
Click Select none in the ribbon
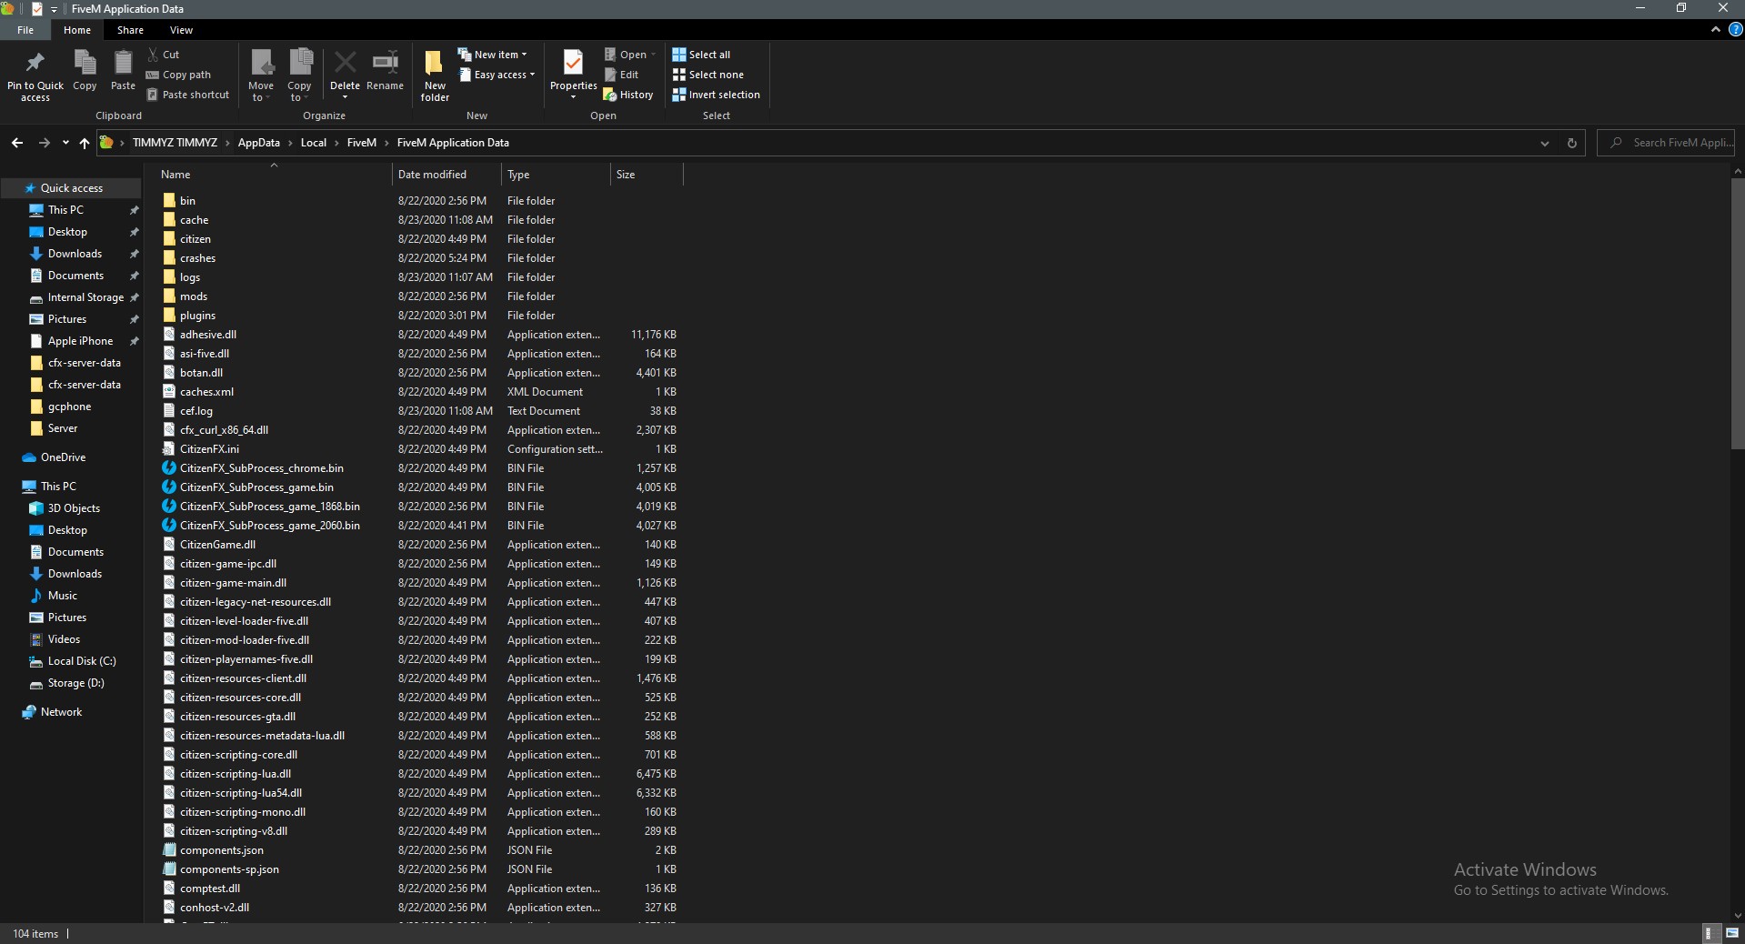click(x=707, y=74)
